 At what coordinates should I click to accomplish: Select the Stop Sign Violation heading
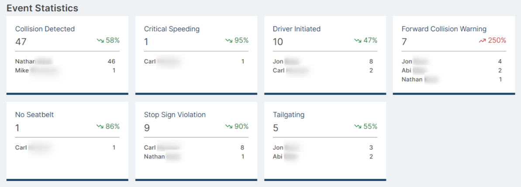click(x=175, y=115)
